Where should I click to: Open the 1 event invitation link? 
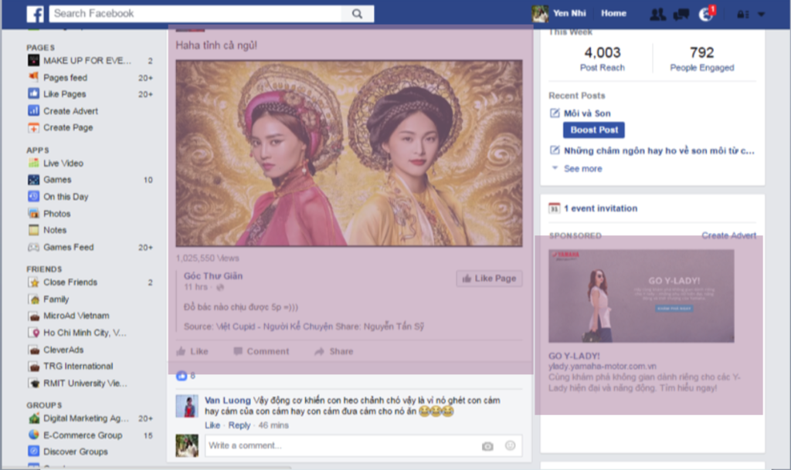coord(600,208)
